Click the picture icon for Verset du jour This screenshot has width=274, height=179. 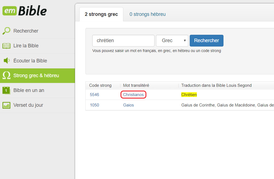(x=6, y=105)
